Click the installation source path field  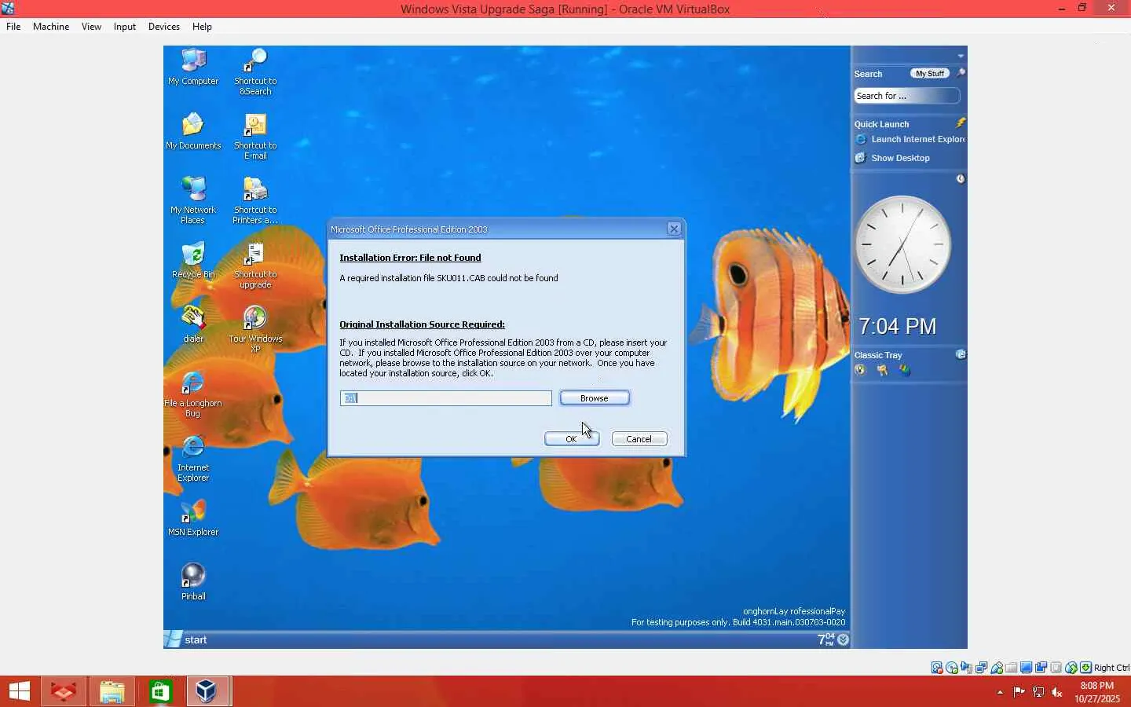coord(446,398)
